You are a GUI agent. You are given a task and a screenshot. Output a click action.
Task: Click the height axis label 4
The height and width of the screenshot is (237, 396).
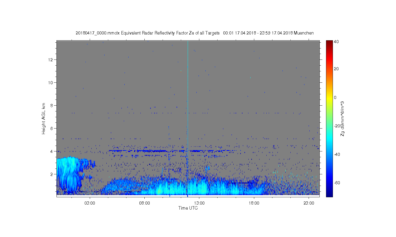(52, 151)
